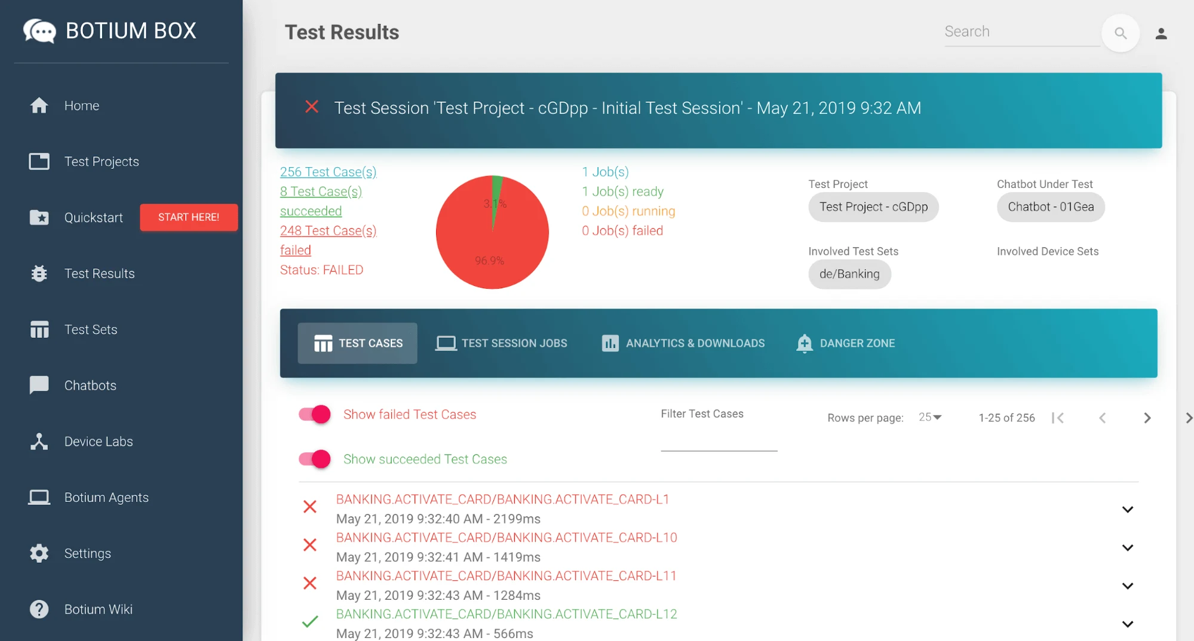Open Test Sets from the sidebar
1194x641 pixels.
[91, 329]
